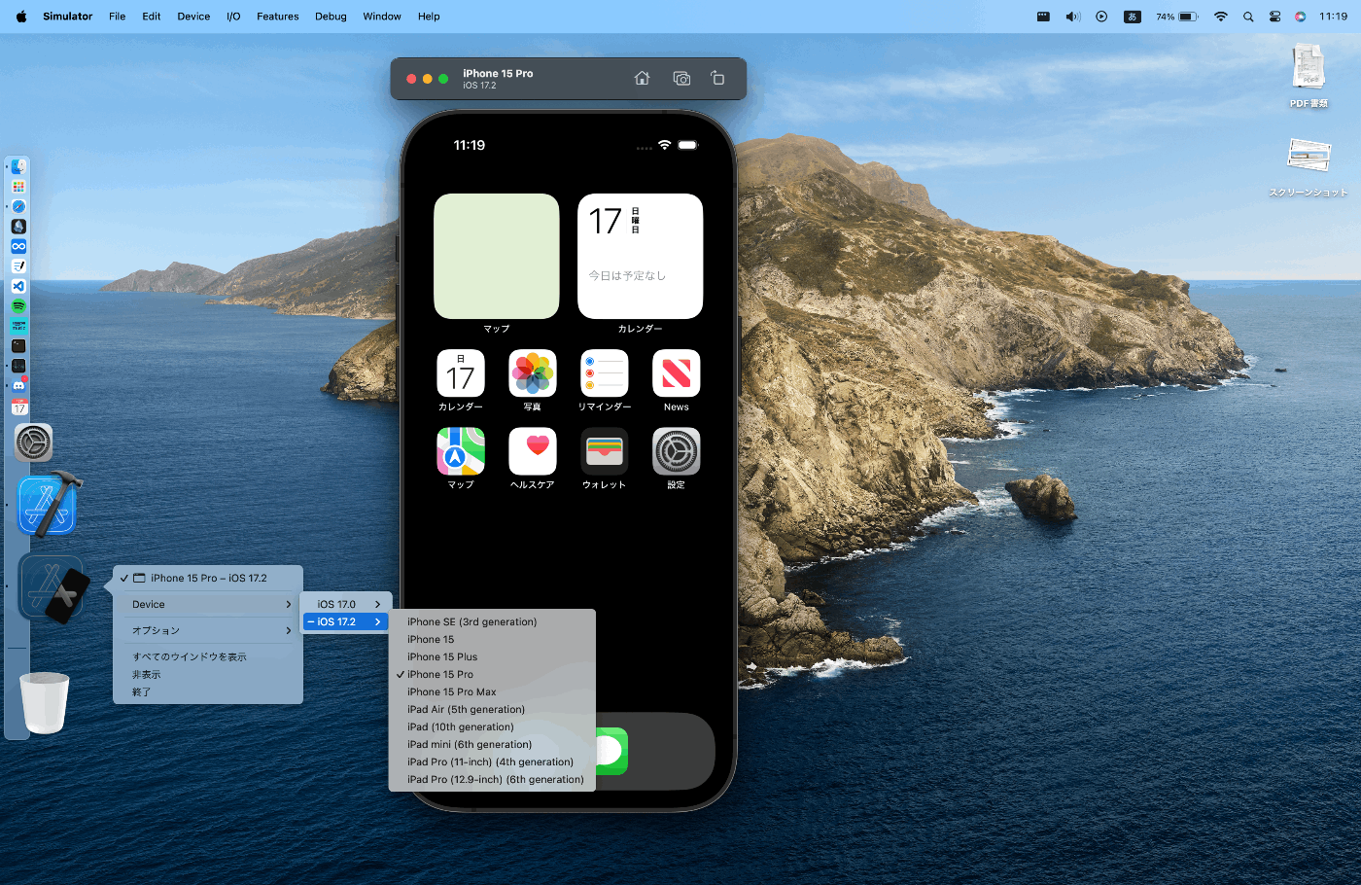Open the Calendar app icon showing 17

point(461,373)
